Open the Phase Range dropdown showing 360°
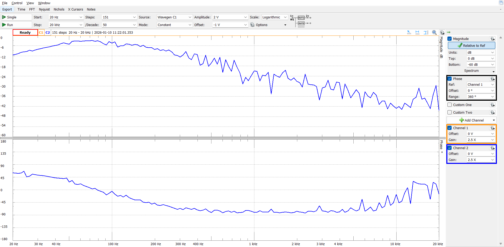504x247 pixels. pyautogui.click(x=481, y=97)
